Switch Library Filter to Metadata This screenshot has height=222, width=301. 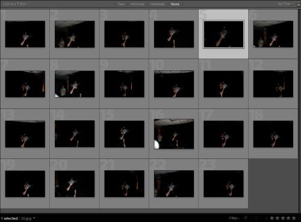[x=158, y=4]
